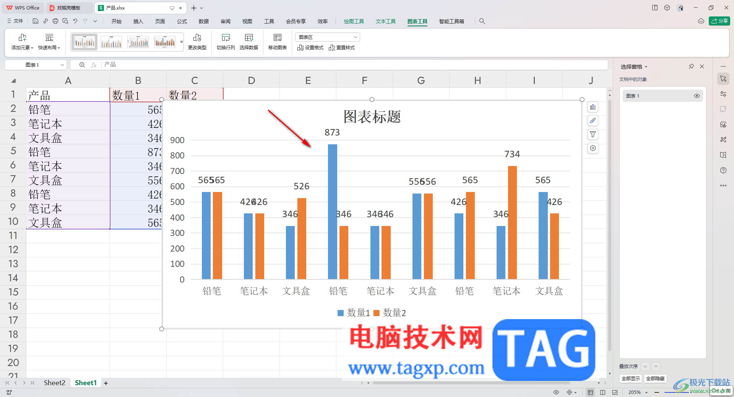Move object up in stacking order
Screen dimensions: 734x397
pyautogui.click(x=656, y=366)
